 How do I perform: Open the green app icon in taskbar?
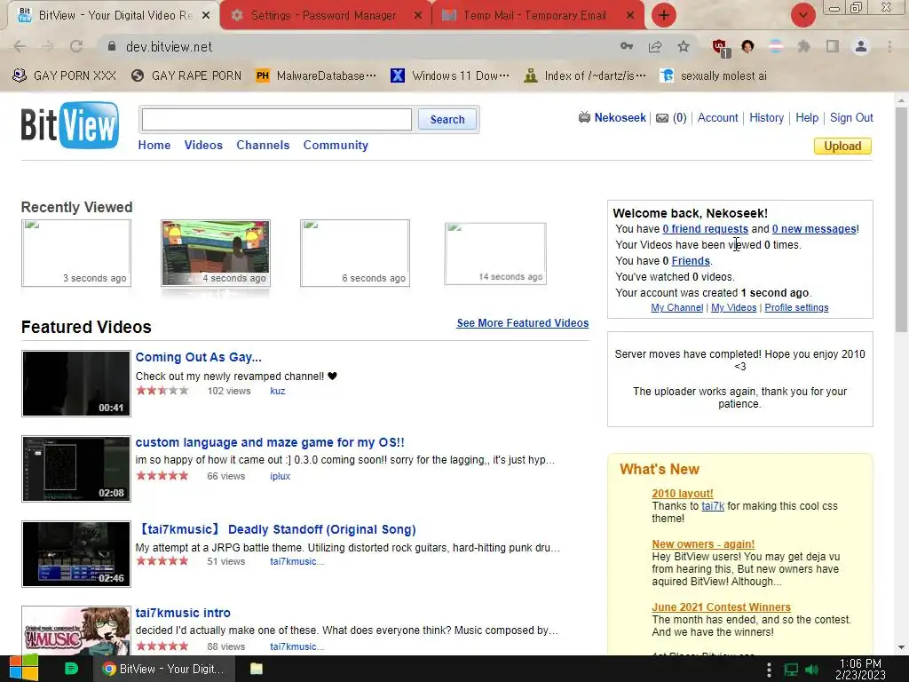tap(71, 669)
